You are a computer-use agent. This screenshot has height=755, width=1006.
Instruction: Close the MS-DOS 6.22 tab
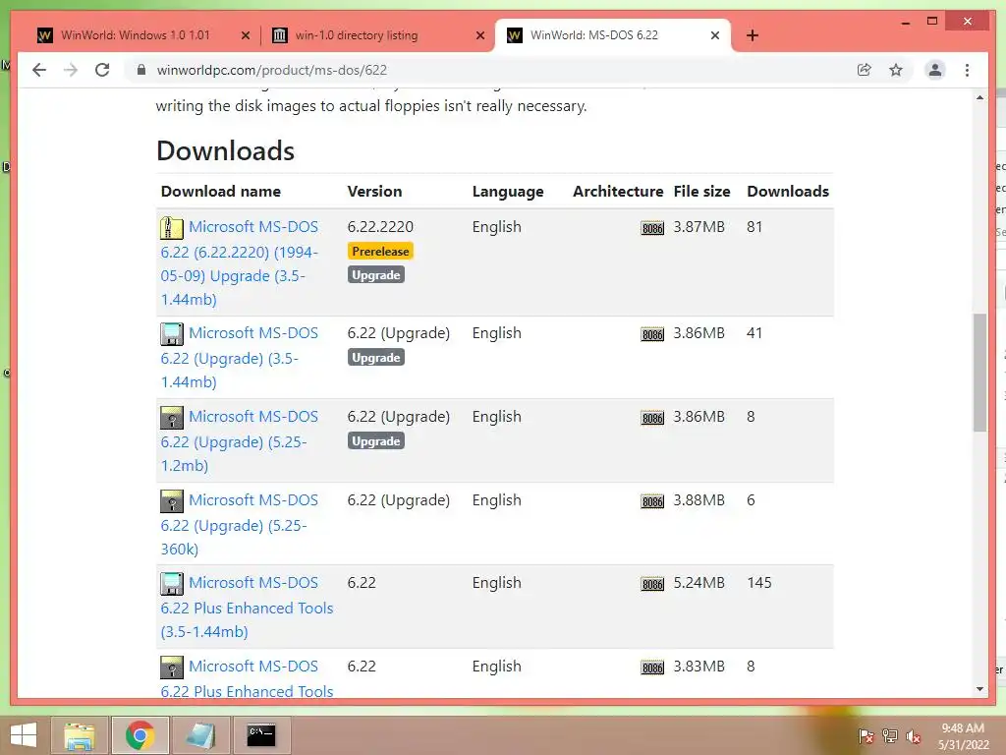tap(715, 35)
